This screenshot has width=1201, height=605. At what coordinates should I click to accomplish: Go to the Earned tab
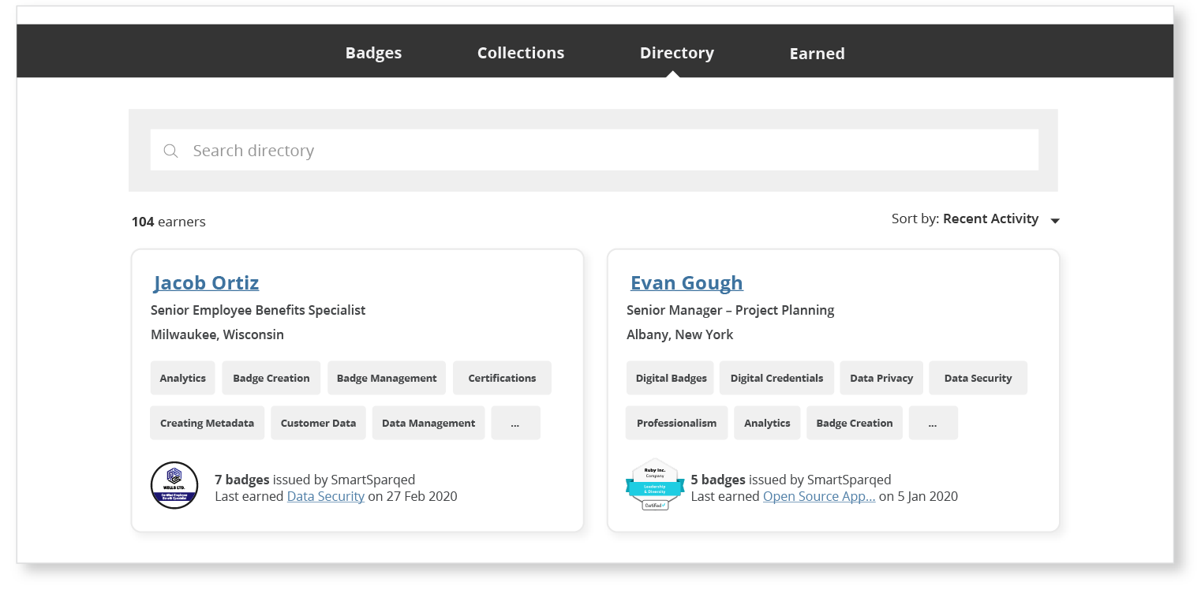tap(817, 53)
